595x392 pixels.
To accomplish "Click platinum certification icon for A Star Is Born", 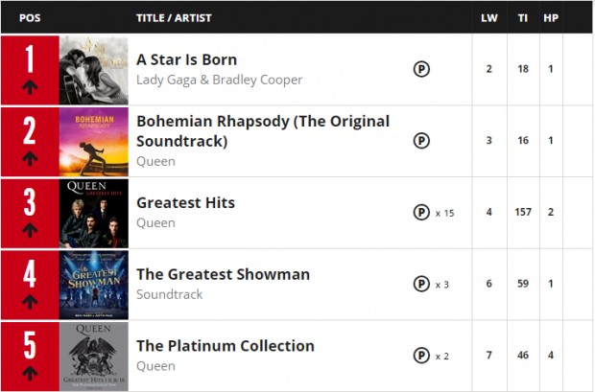I will 421,69.
